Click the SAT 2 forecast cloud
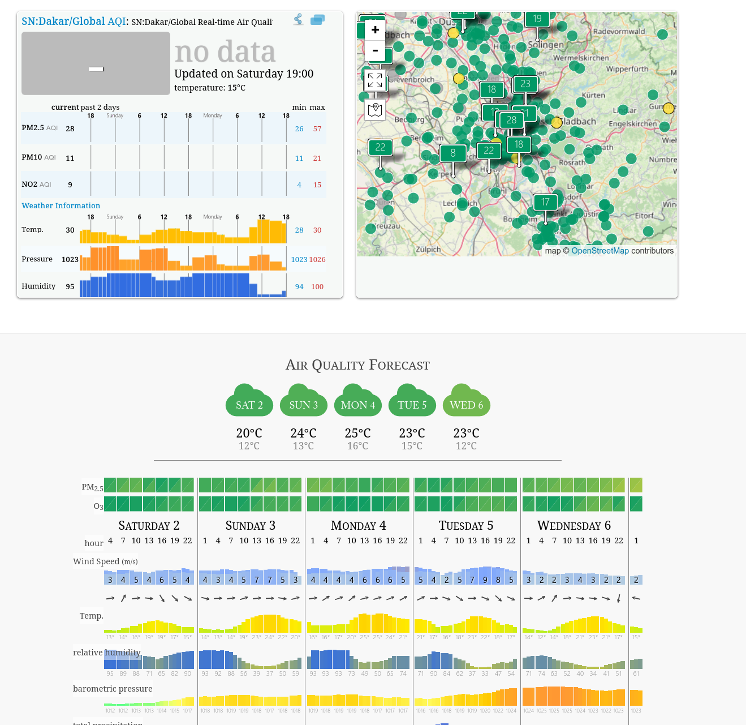The height and width of the screenshot is (725, 746). click(249, 400)
